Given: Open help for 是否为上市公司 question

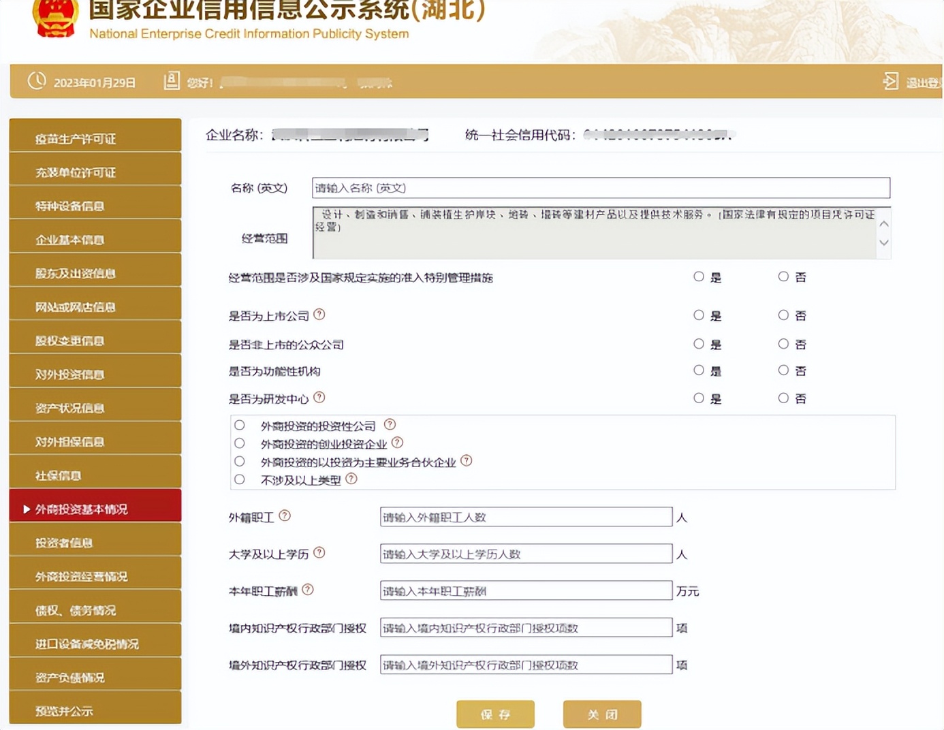Looking at the screenshot, I should (321, 315).
